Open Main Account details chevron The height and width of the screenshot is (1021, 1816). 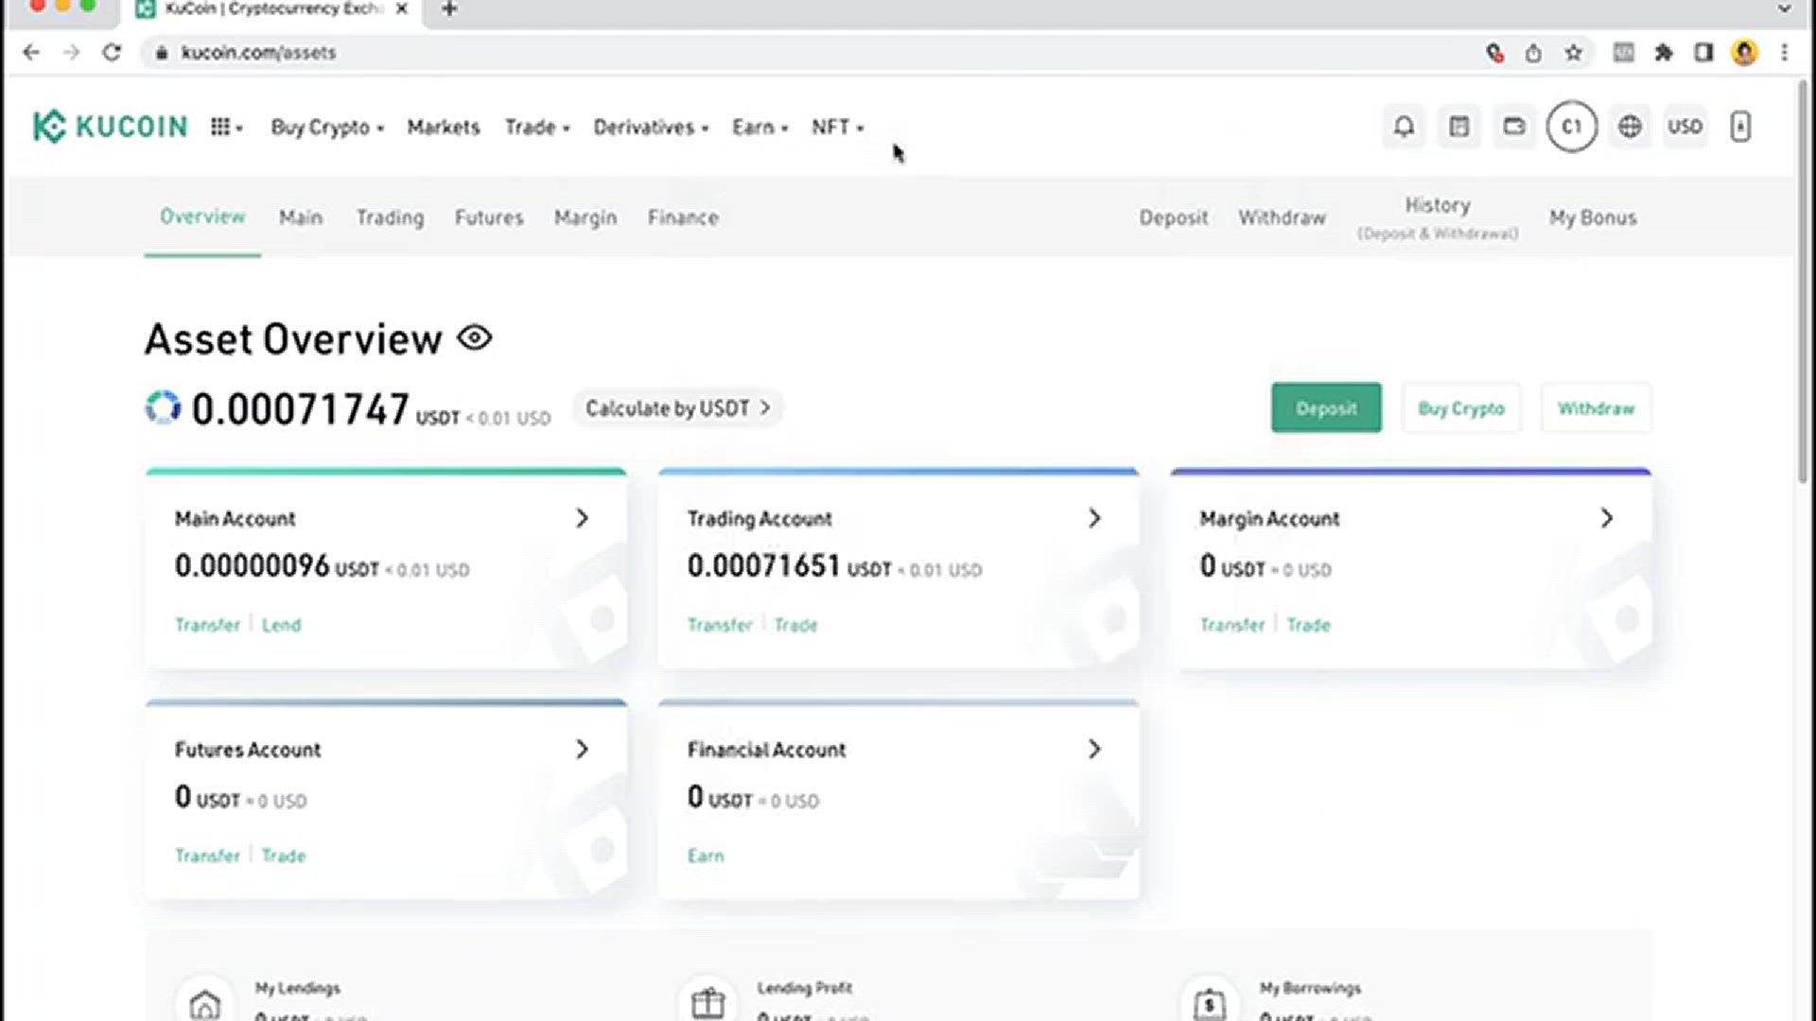pyautogui.click(x=582, y=518)
